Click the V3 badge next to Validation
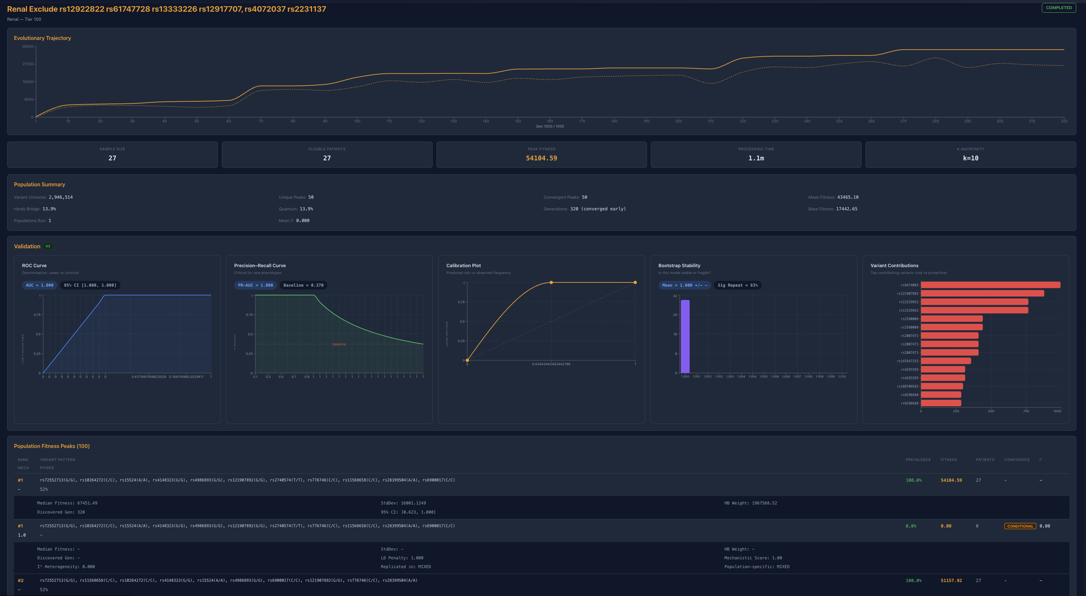Viewport: 1086px width, 596px height. (x=48, y=247)
